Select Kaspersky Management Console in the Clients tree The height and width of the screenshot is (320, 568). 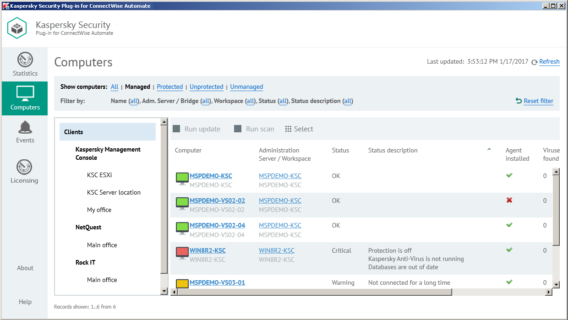coord(108,153)
